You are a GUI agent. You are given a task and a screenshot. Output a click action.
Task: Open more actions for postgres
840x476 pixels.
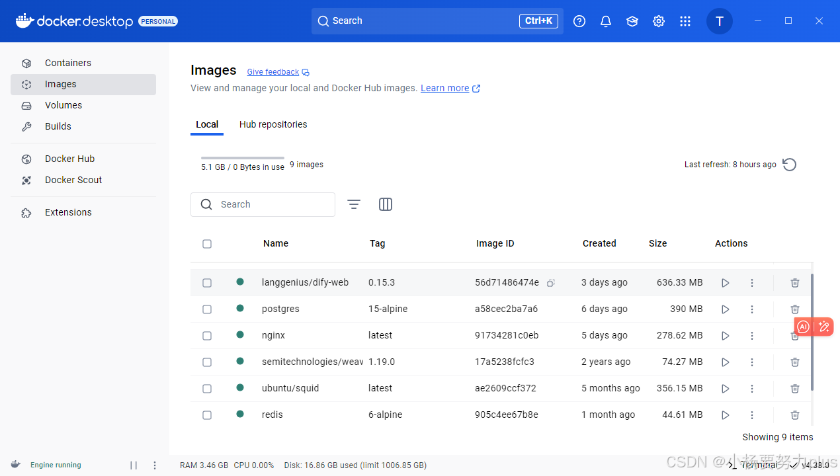[x=752, y=309]
